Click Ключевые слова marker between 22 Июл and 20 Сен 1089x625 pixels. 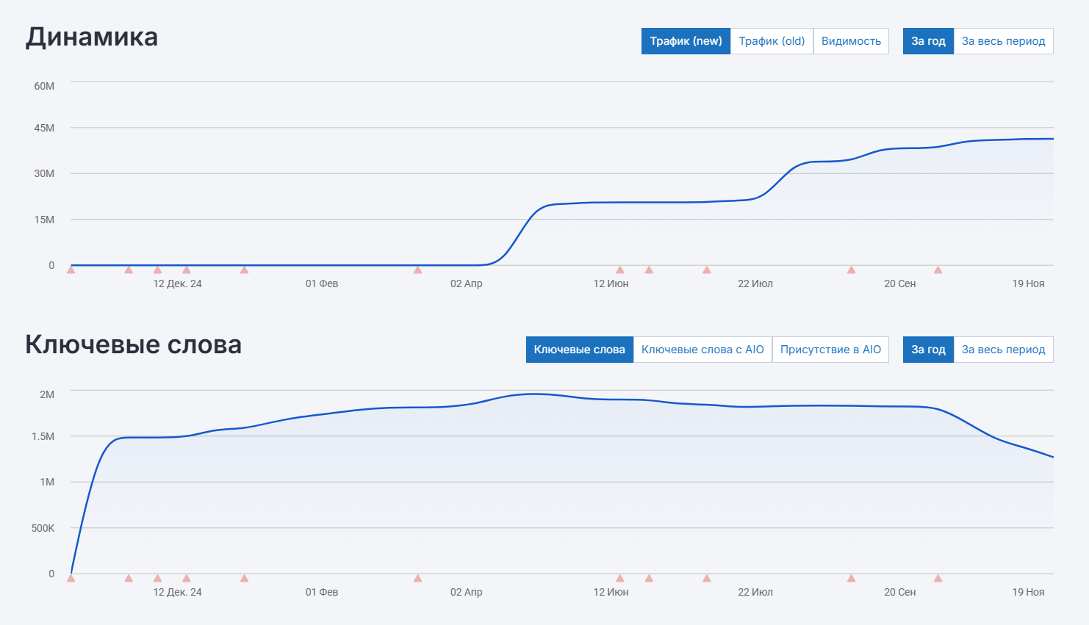tap(851, 579)
